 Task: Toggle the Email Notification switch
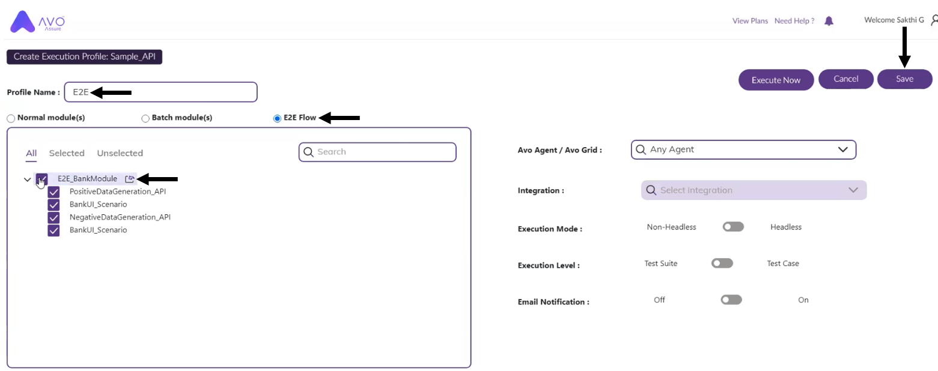click(x=731, y=300)
